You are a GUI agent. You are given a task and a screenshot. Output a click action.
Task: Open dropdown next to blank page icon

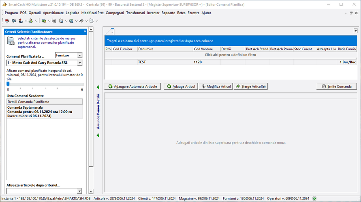(x=97, y=21)
